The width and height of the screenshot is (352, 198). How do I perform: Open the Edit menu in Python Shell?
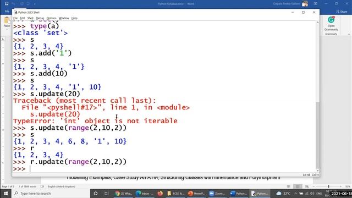pyautogui.click(x=23, y=18)
